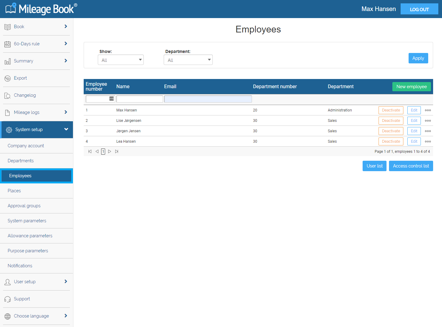Click the User setup person icon
The image size is (442, 327).
coord(8,282)
